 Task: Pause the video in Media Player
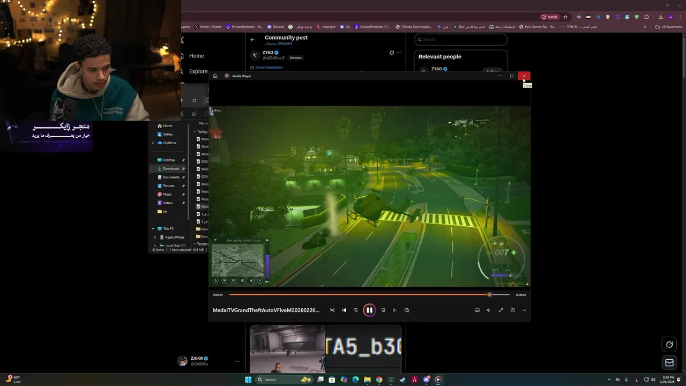[369, 310]
